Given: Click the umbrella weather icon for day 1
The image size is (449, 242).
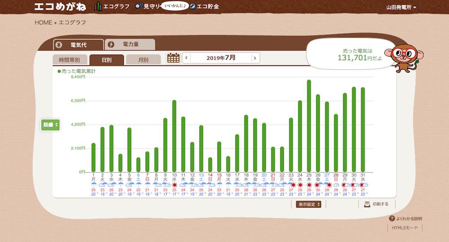Looking at the screenshot, I should (x=94, y=185).
